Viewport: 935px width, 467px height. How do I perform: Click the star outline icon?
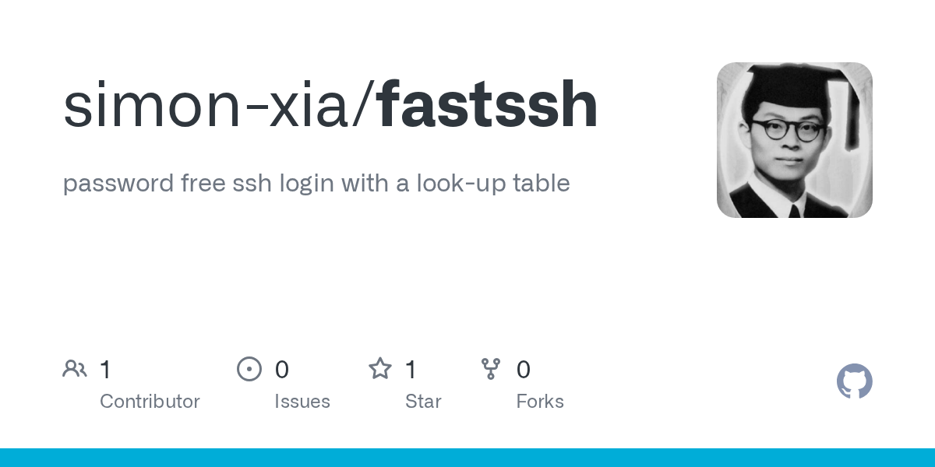click(380, 368)
